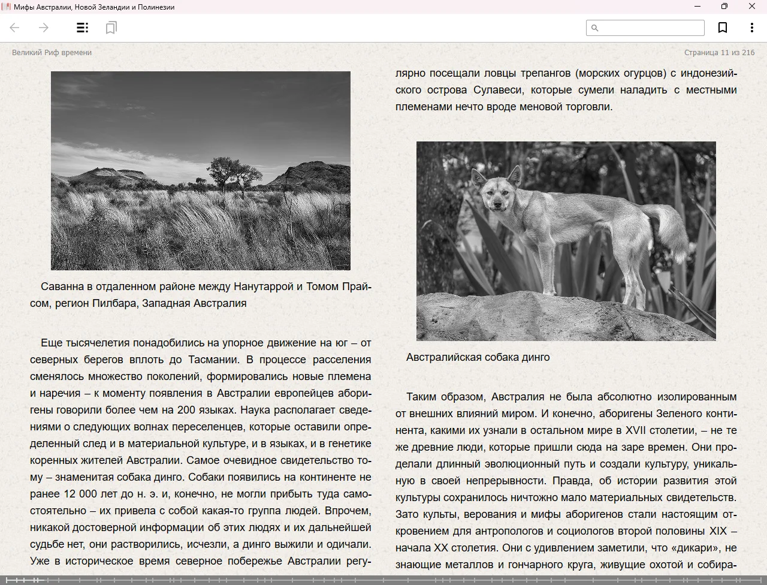This screenshot has width=767, height=585.
Task: Bookmark the current page
Action: click(x=723, y=28)
